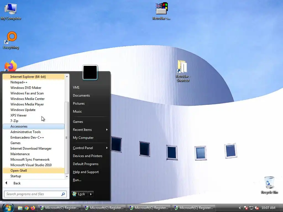Viewport: 283px width, 212px height.
Task: Open Windows Update
Action: pyautogui.click(x=33, y=110)
